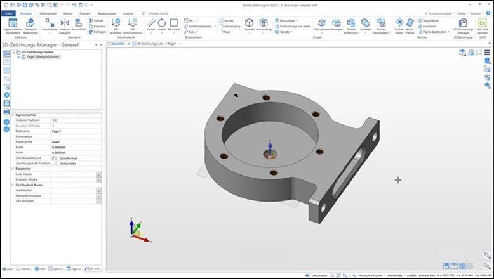Collapse the Parameter section
The image size is (494, 279).
tap(13, 169)
